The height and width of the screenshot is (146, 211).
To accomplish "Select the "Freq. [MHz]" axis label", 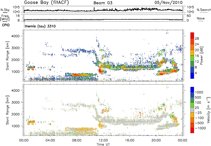I will [x=5, y=18].
